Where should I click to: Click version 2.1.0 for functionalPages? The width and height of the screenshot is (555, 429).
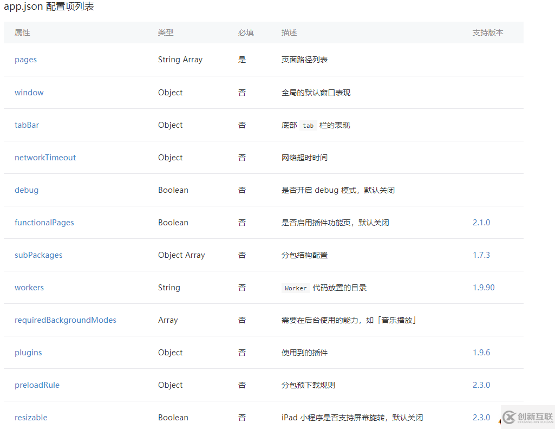click(481, 223)
